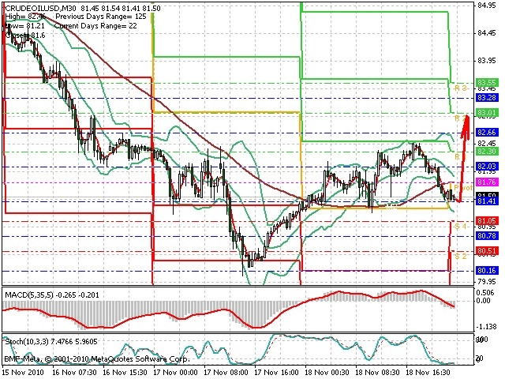Screen dimensions: 505x379
Task: Click the 83.28 blue price label
Action: (487, 98)
